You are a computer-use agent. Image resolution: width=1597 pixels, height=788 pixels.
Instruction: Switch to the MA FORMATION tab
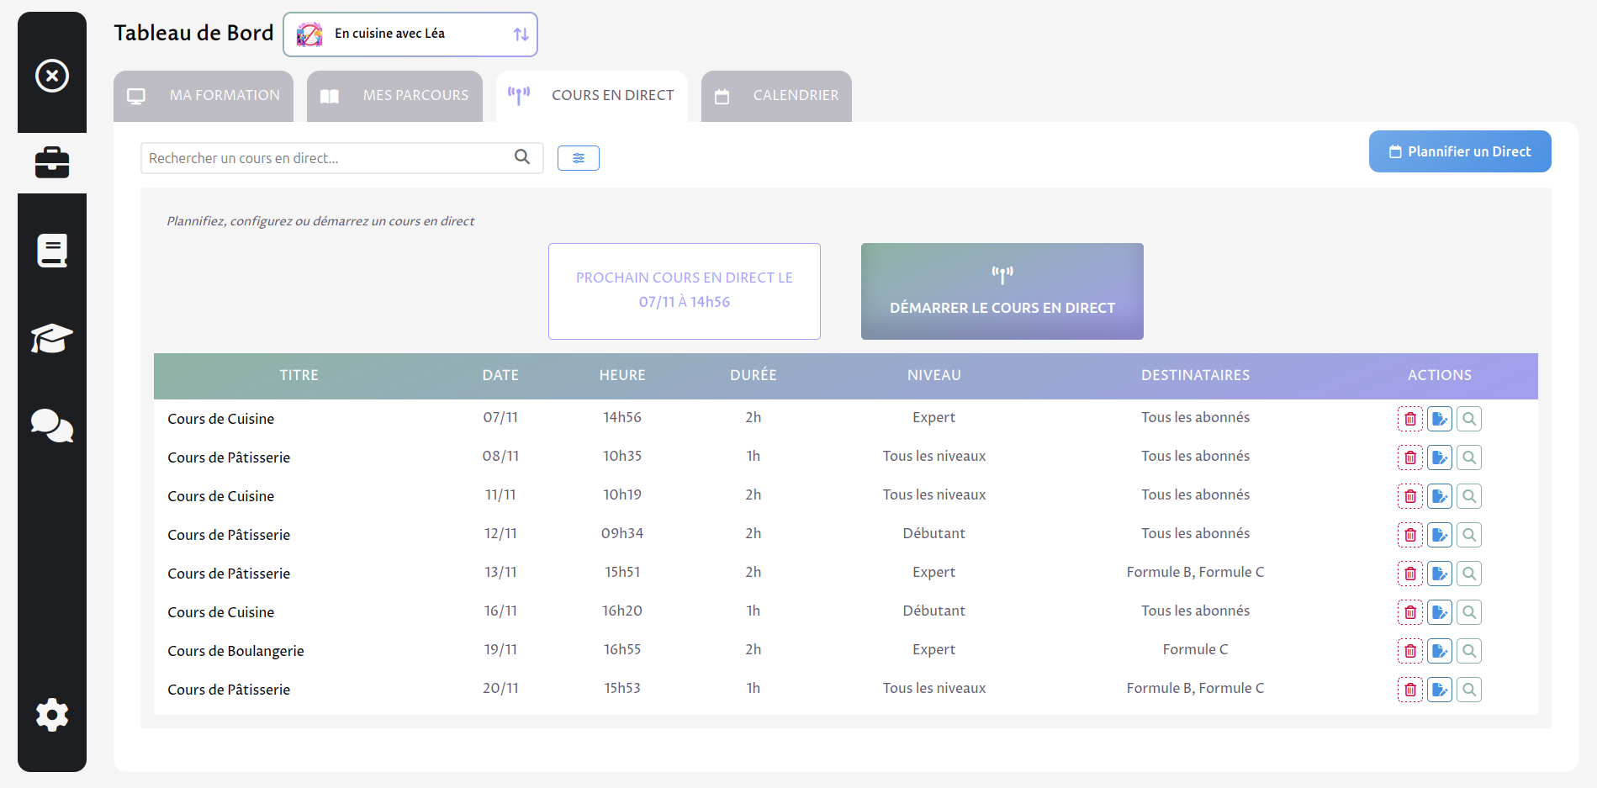click(x=203, y=95)
